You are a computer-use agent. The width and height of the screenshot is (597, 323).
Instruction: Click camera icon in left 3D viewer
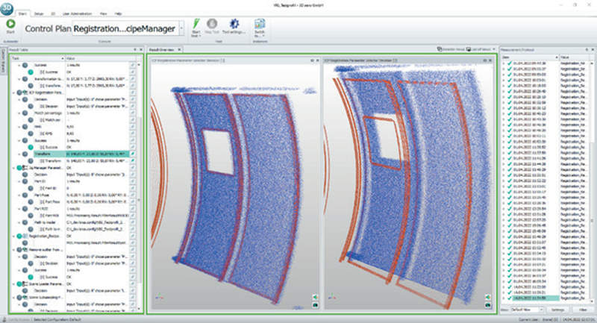click(315, 304)
